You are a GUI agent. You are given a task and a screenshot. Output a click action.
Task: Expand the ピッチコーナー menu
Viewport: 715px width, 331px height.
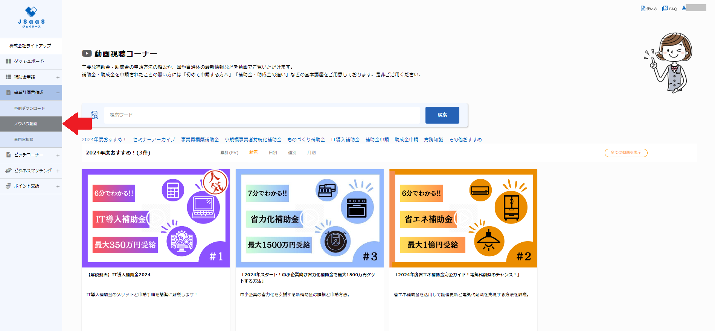pyautogui.click(x=58, y=155)
